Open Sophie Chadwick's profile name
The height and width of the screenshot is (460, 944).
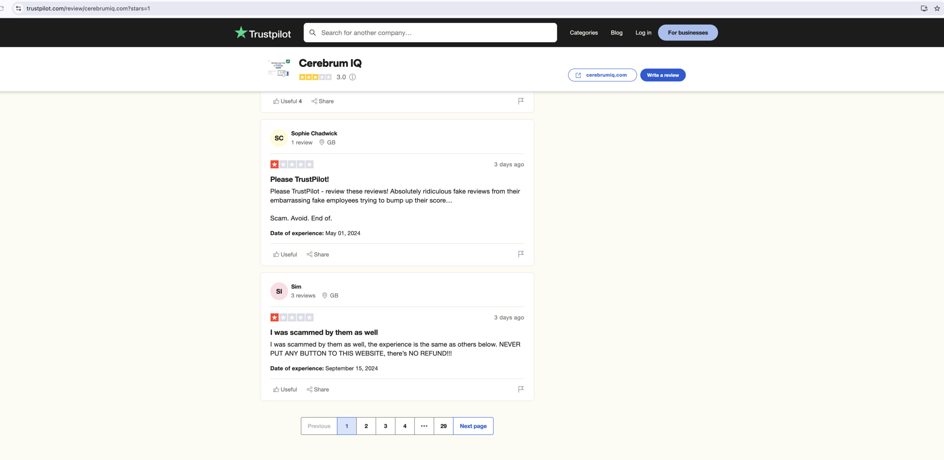coord(314,133)
